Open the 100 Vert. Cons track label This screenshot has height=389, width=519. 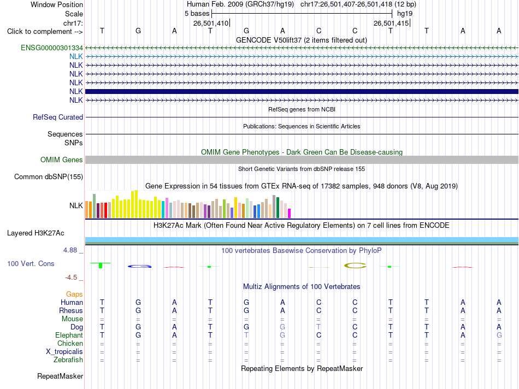31,263
